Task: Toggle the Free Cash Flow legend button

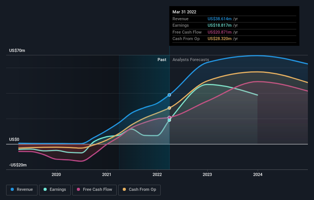Action: (94, 190)
